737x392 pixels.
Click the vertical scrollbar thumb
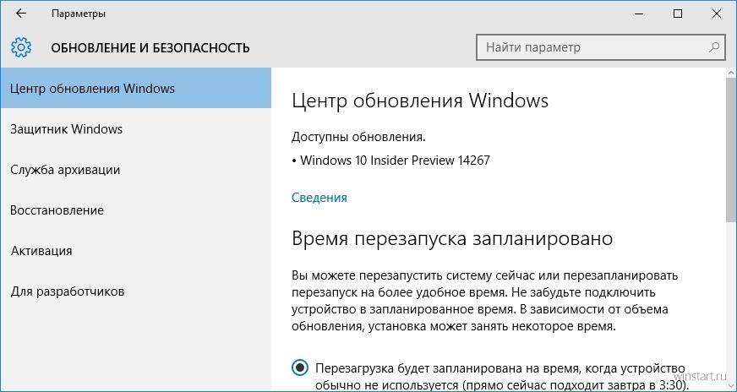coord(732,150)
